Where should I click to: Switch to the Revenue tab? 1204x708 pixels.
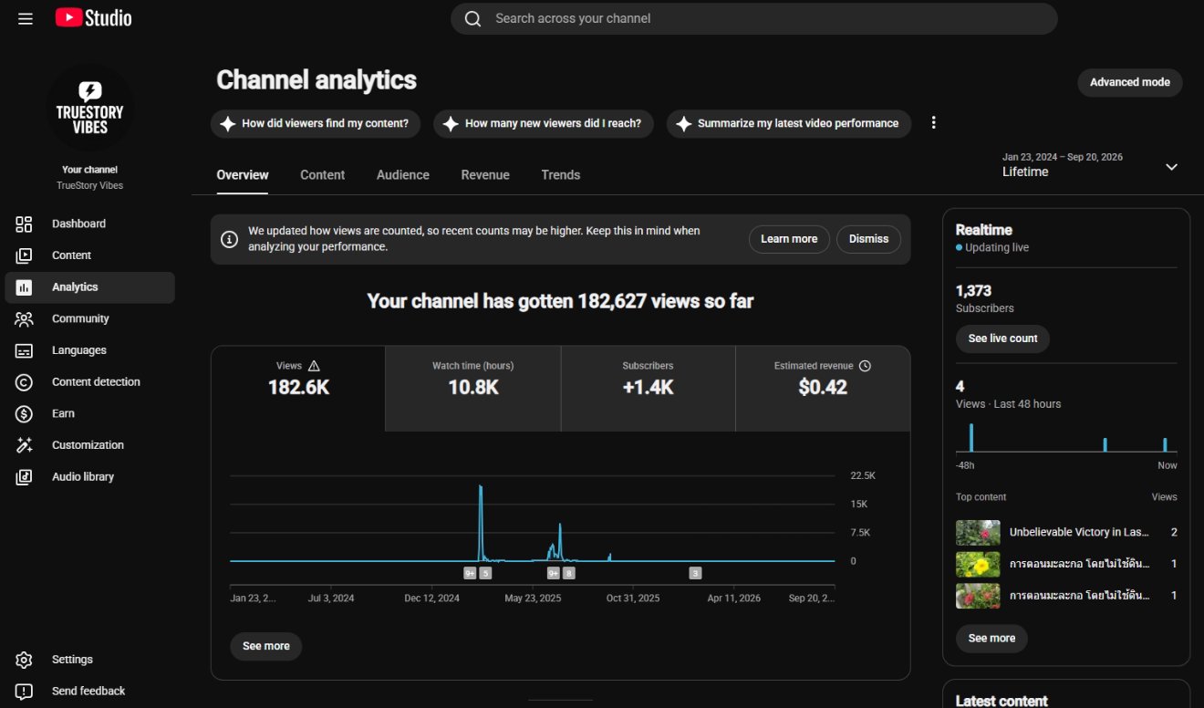pyautogui.click(x=485, y=175)
